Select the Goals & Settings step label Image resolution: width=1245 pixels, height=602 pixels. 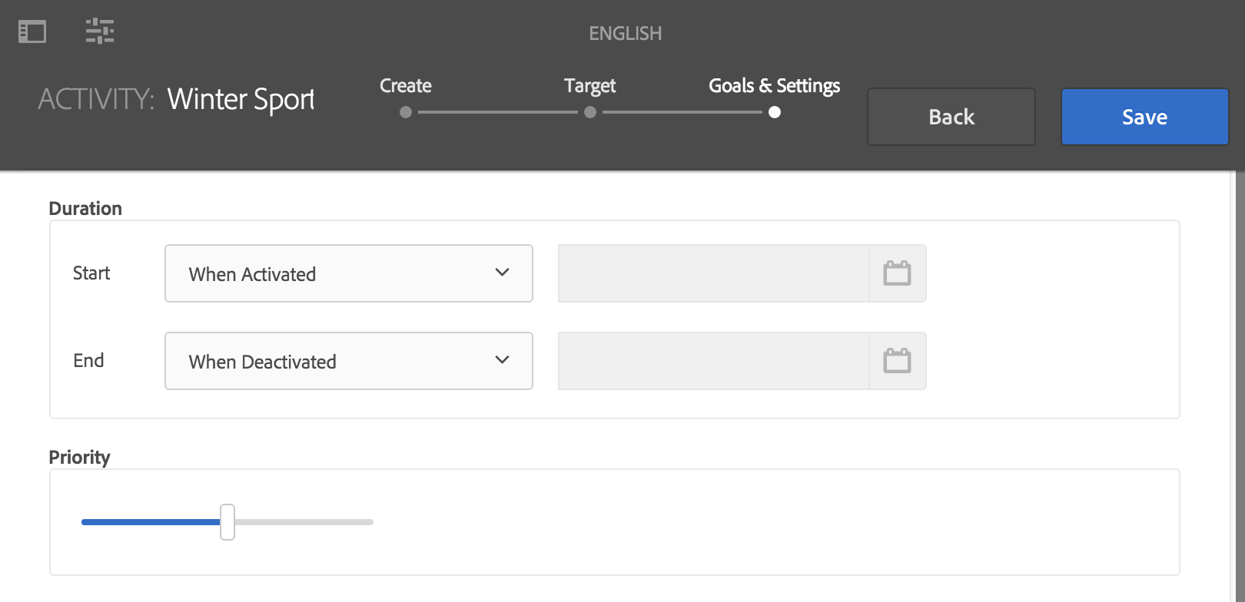coord(774,86)
